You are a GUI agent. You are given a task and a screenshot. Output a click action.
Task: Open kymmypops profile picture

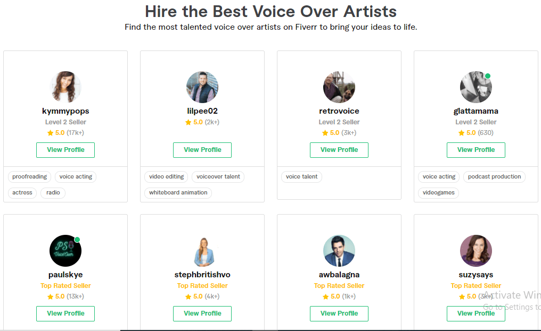(x=65, y=87)
